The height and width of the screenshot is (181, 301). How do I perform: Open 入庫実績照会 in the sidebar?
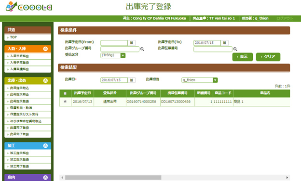[x=28, y=69]
